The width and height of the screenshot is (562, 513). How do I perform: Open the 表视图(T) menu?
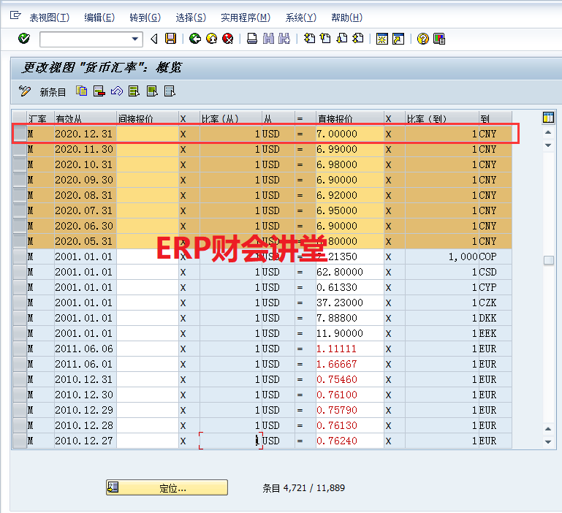pyautogui.click(x=49, y=18)
